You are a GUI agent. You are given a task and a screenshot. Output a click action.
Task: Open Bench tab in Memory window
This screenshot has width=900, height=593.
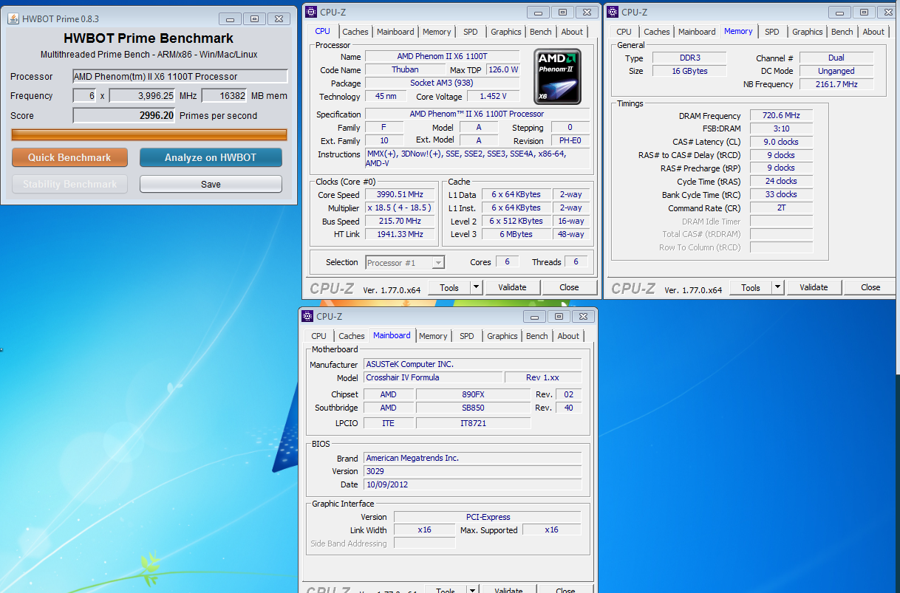pyautogui.click(x=842, y=32)
